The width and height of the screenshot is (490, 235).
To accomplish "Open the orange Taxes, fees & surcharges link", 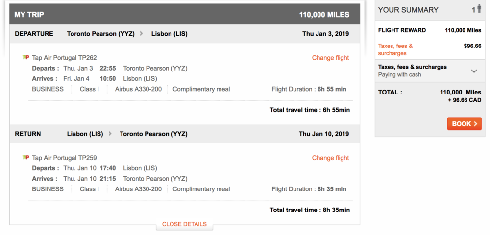I will 395,49.
